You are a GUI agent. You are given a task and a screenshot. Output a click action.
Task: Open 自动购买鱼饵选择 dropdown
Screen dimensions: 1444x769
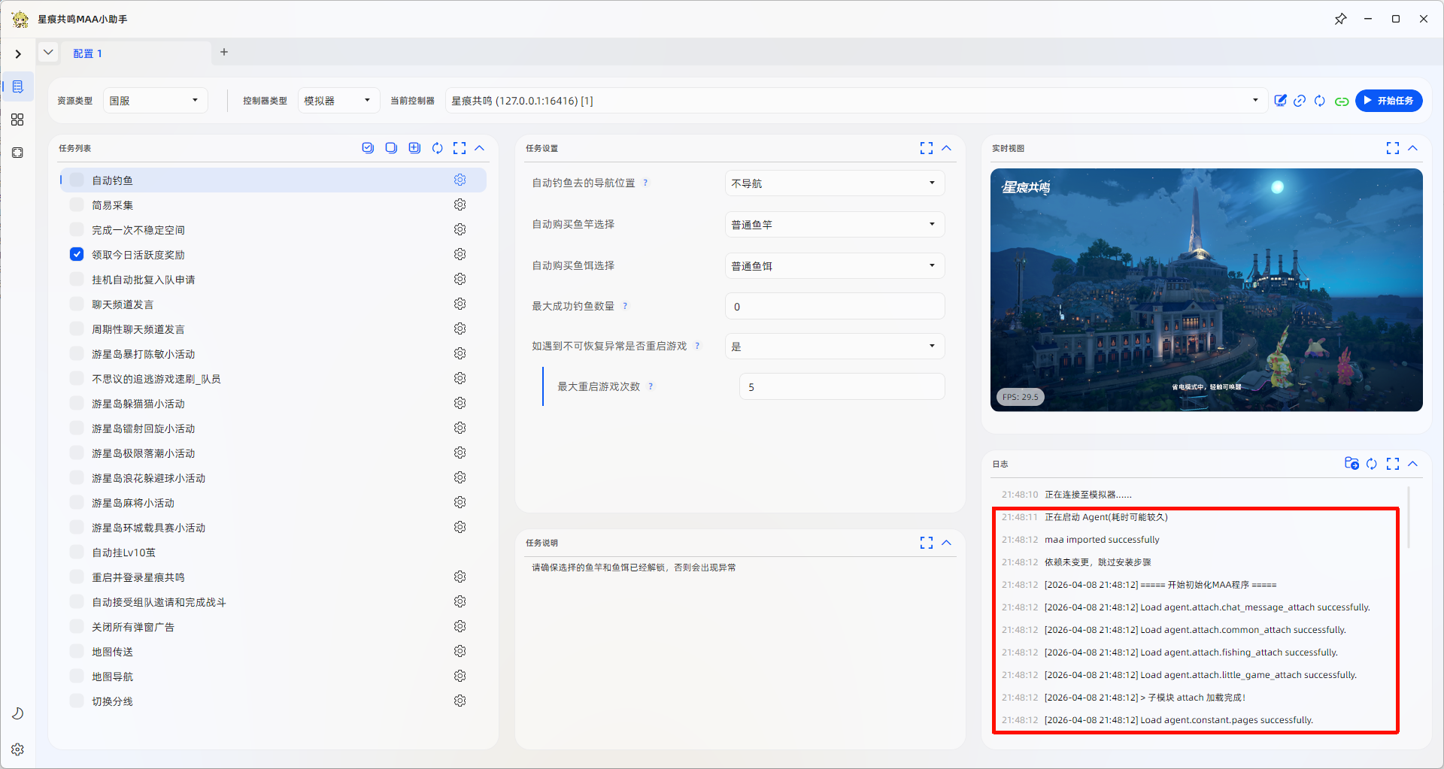[835, 266]
